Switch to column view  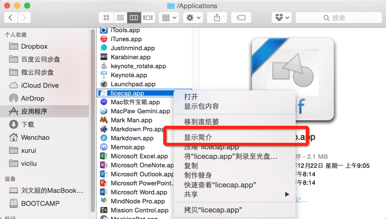pyautogui.click(x=134, y=18)
